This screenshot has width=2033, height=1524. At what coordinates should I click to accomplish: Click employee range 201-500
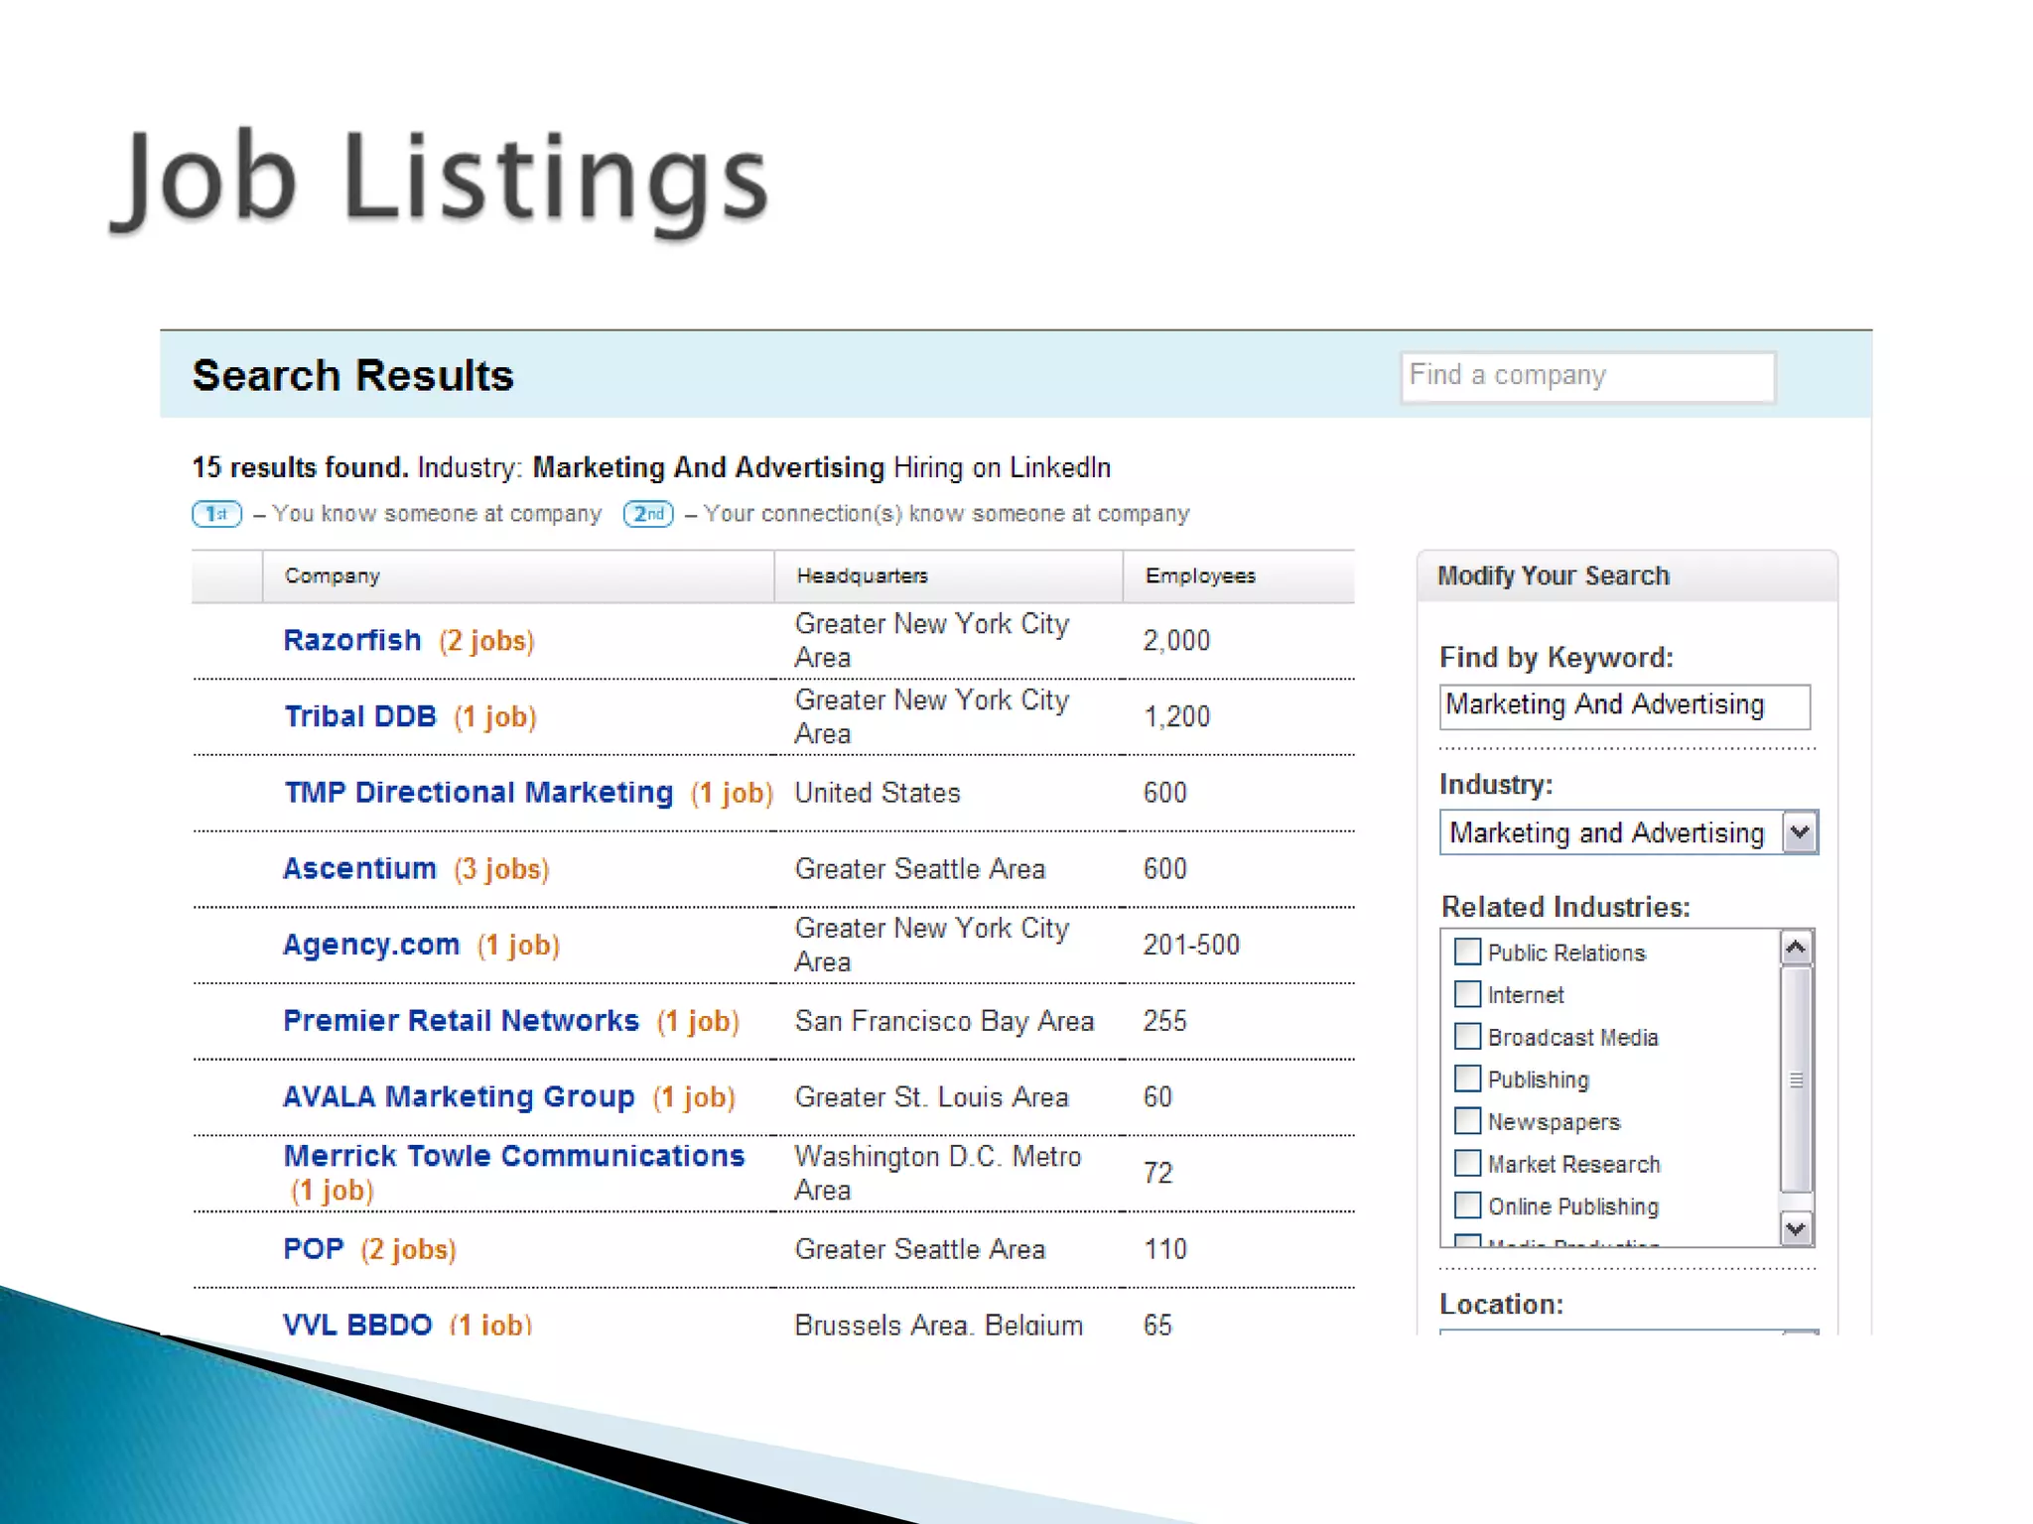[1191, 945]
